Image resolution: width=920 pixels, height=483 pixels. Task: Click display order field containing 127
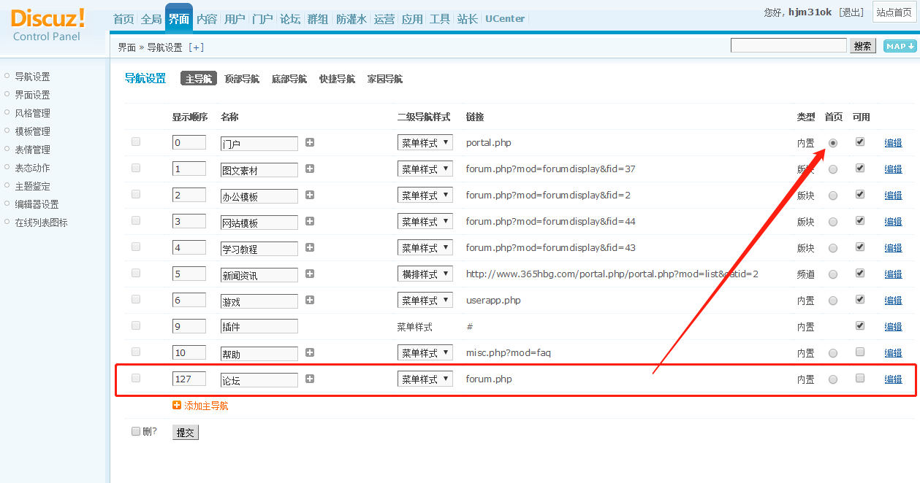(x=189, y=379)
